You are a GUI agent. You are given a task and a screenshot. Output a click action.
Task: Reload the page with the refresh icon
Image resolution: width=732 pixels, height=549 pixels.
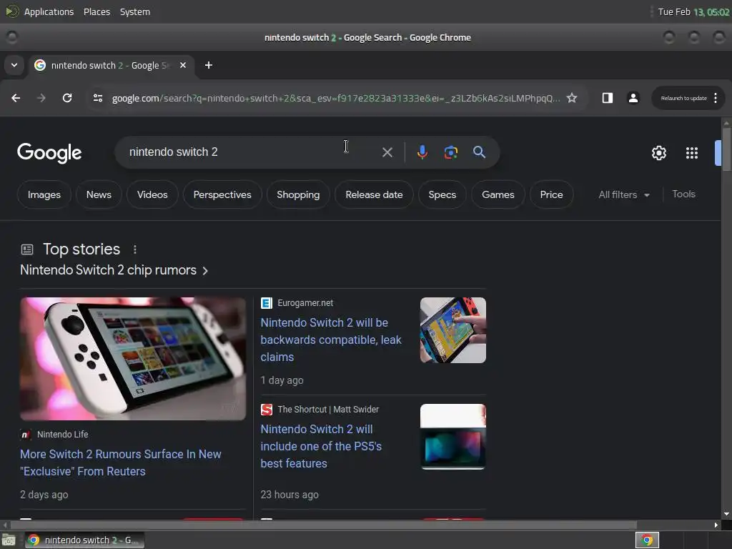(67, 98)
